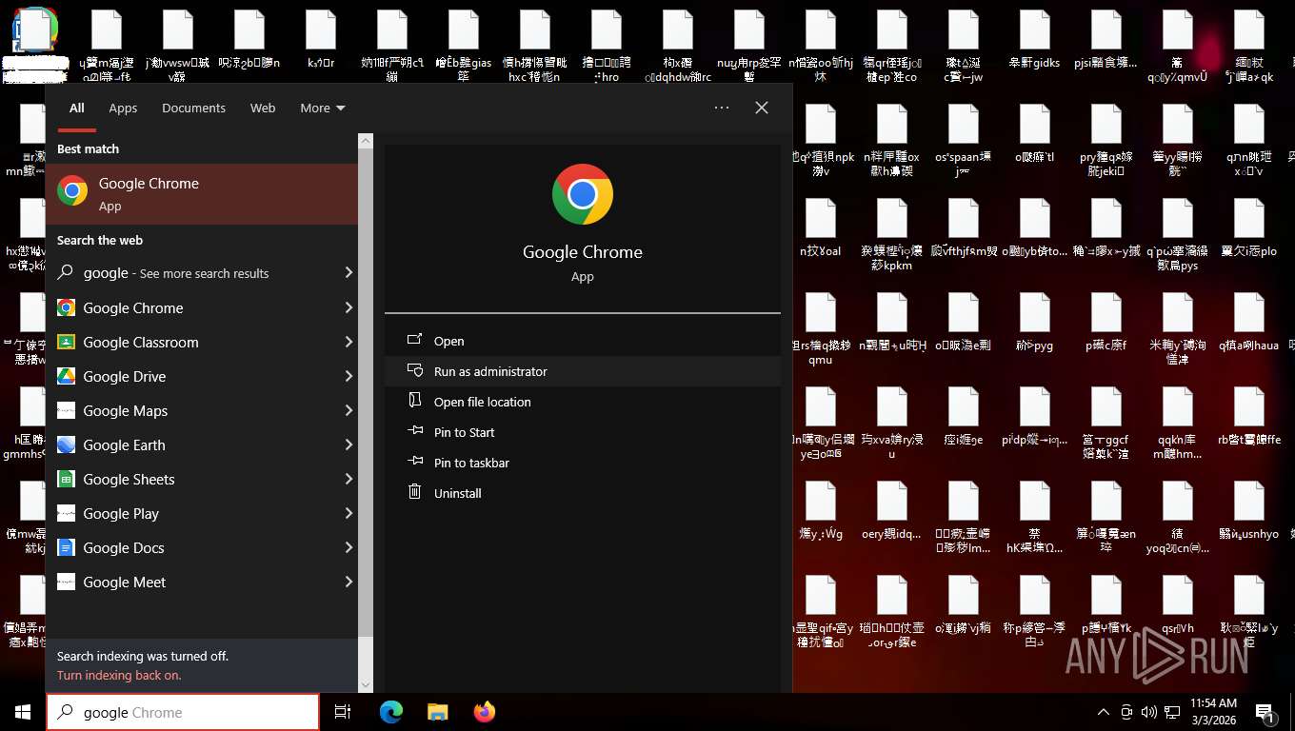The width and height of the screenshot is (1295, 731).
Task: Open the Windows Start button
Action: click(x=22, y=712)
